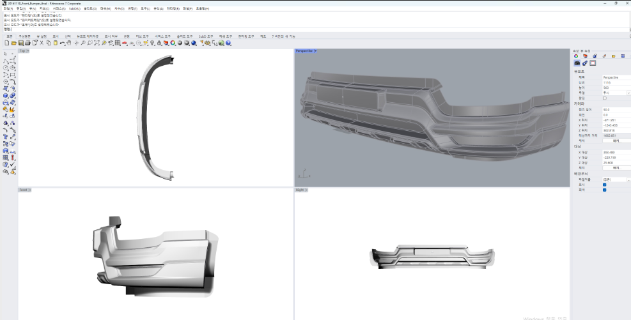Switch to the 뷰 설정 toolbar tab
The image size is (631, 320).
pyautogui.click(x=42, y=36)
